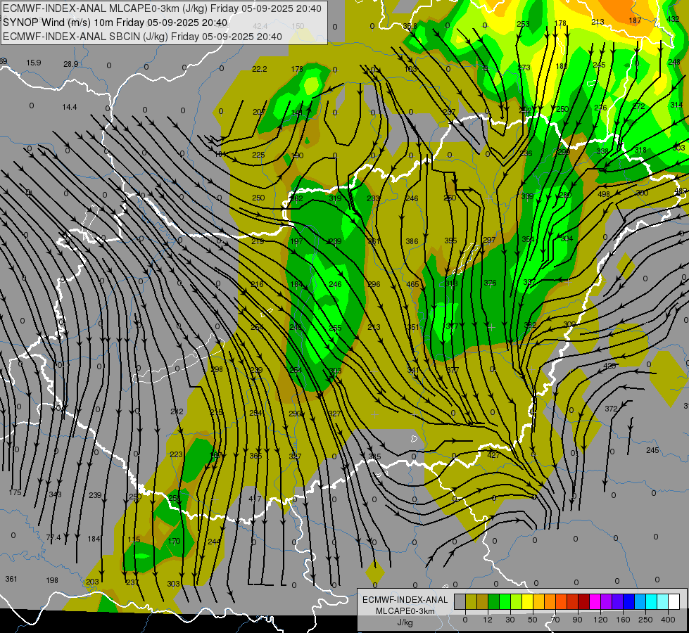Viewport: 689px width, 633px height.
Task: Click the map value '314'
Action: (676, 105)
